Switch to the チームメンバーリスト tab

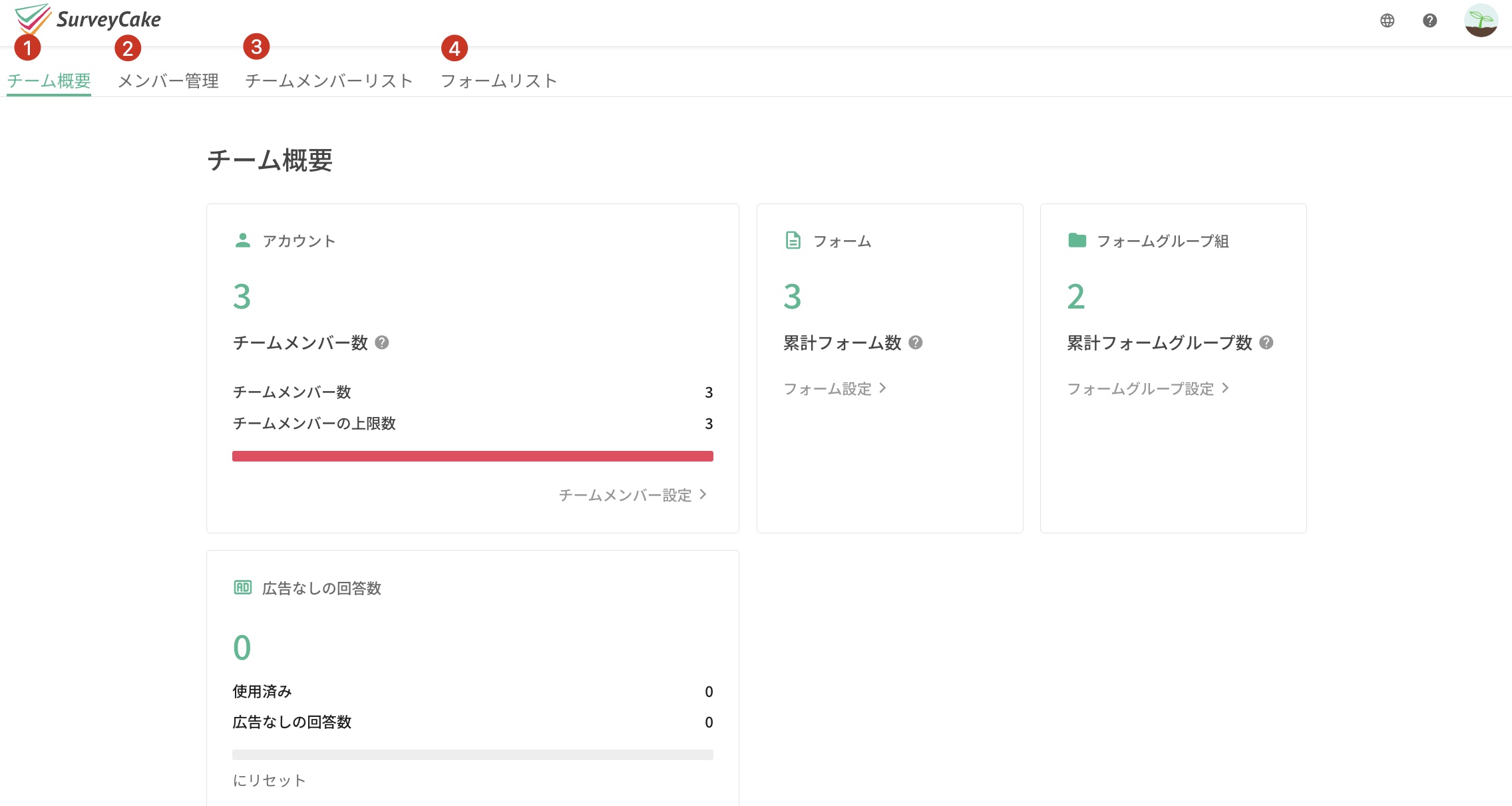click(329, 80)
